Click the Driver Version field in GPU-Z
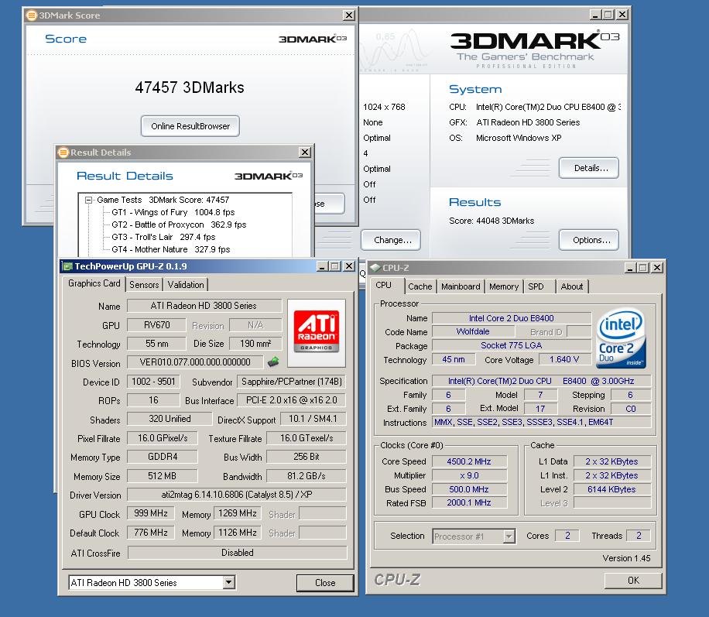This screenshot has width=709, height=617. (x=237, y=495)
